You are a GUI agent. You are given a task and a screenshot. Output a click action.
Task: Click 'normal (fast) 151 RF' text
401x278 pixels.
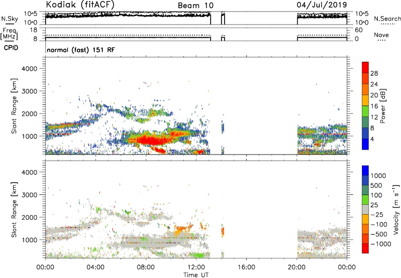81,50
